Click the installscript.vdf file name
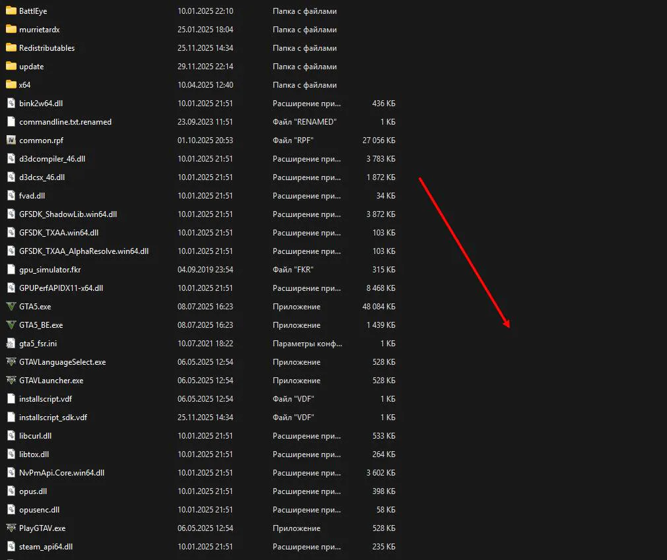Image resolution: width=667 pixels, height=560 pixels. [46, 399]
